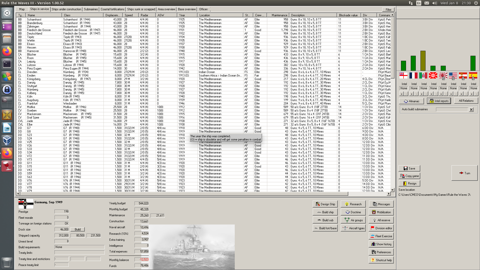Viewport: 480px width, 270px height.
Task: Click the dock size Build button
Action: pos(77,229)
